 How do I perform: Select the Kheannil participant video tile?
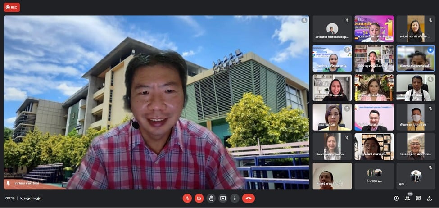tap(332, 87)
